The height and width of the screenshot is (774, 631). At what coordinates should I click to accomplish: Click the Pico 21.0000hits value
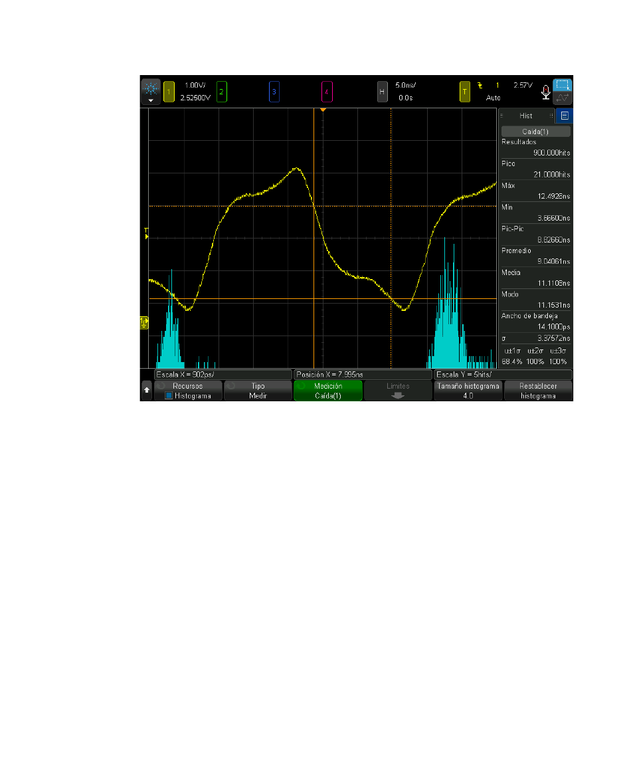[551, 175]
